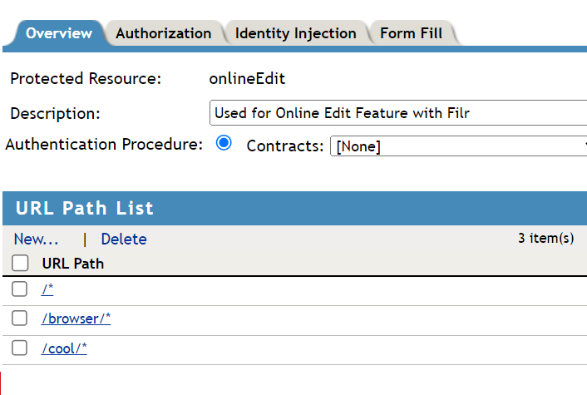This screenshot has width=587, height=395.
Task: Switch to the Overview tab
Action: pos(58,33)
